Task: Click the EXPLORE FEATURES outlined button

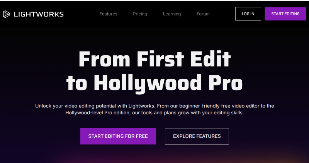Action: pos(197,136)
